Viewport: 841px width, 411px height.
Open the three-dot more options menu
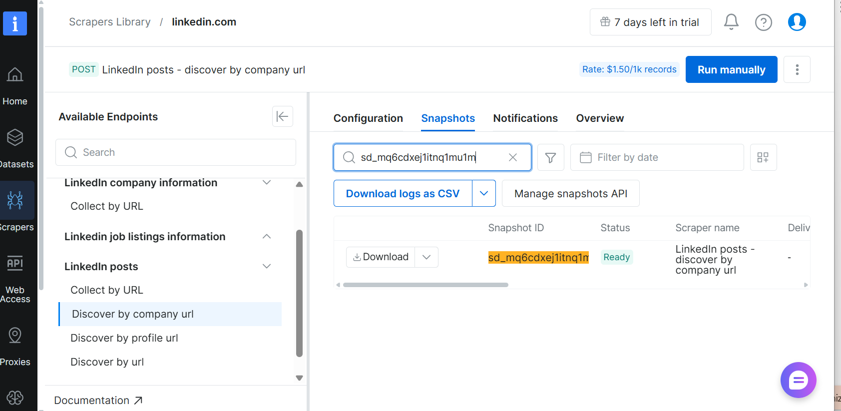[797, 69]
